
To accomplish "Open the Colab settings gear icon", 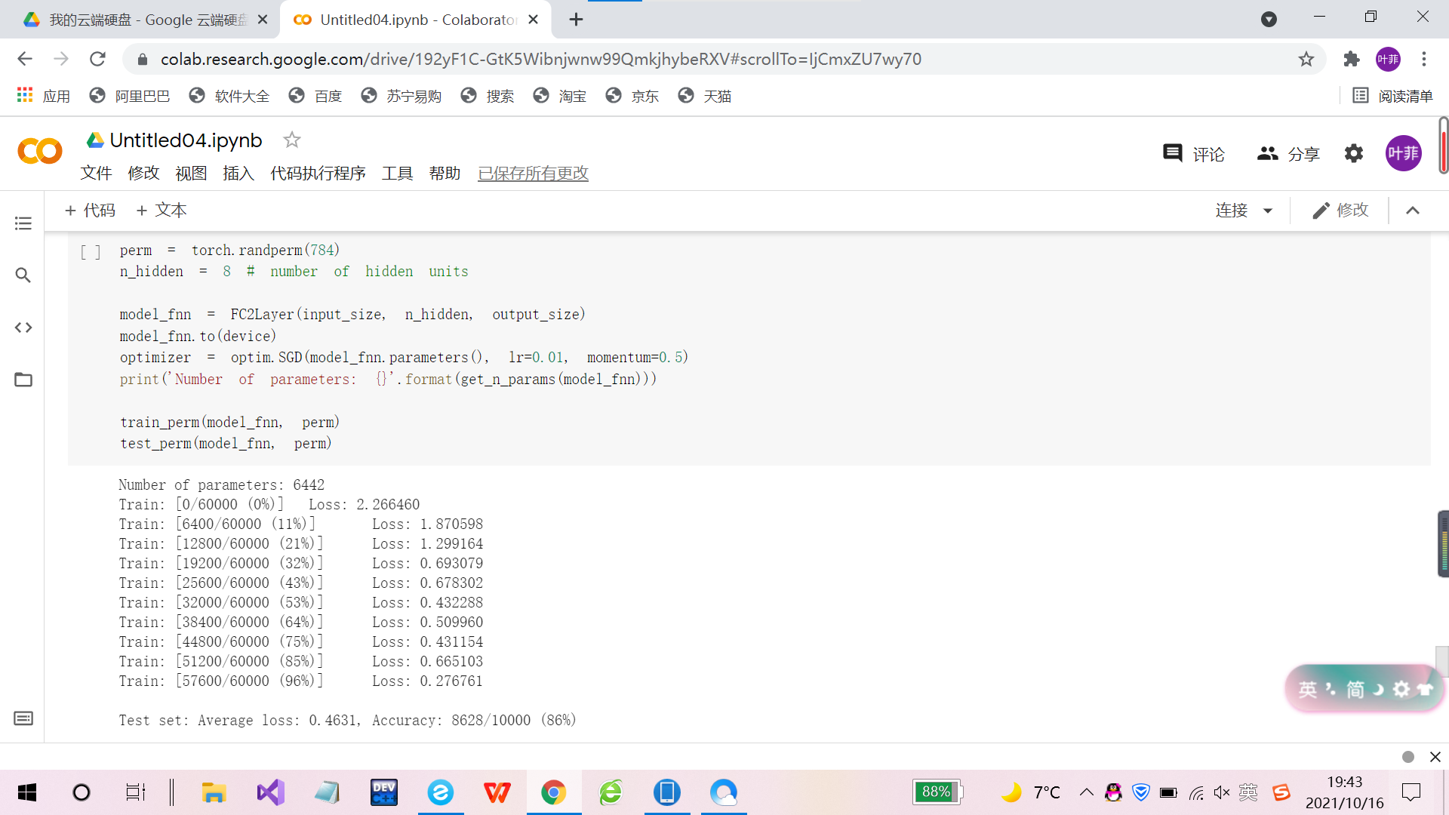I will [1354, 154].
